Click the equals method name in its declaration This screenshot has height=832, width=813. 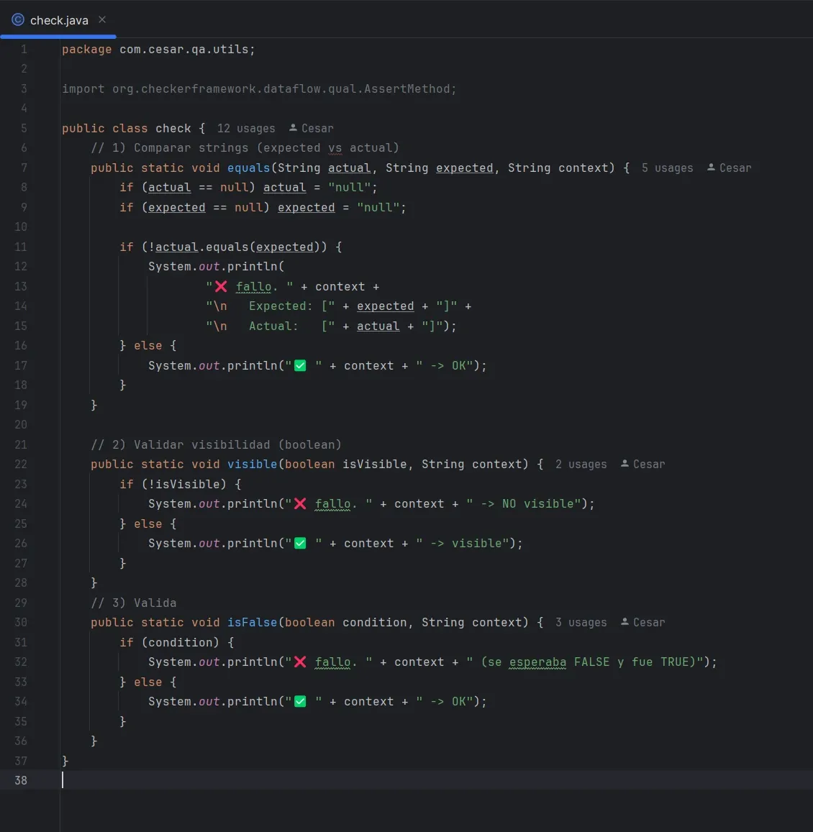248,168
